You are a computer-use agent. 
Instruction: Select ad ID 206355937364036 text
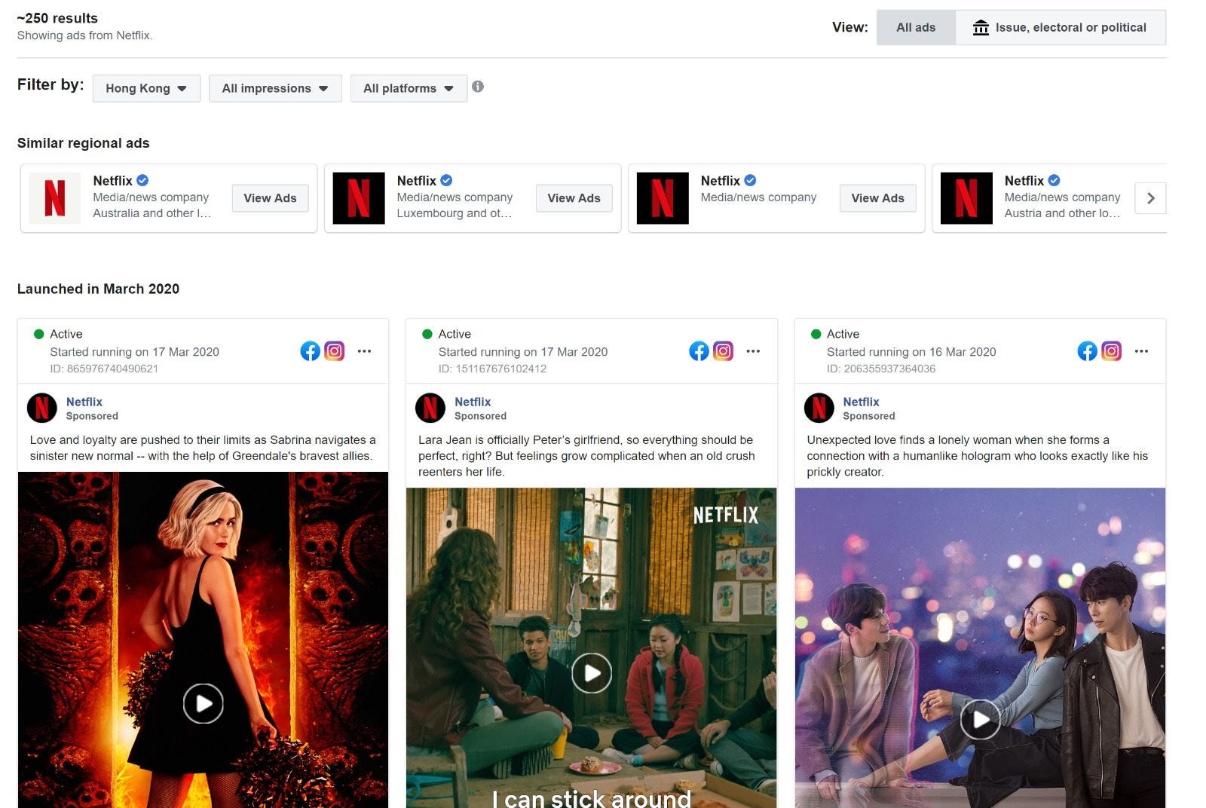click(881, 369)
